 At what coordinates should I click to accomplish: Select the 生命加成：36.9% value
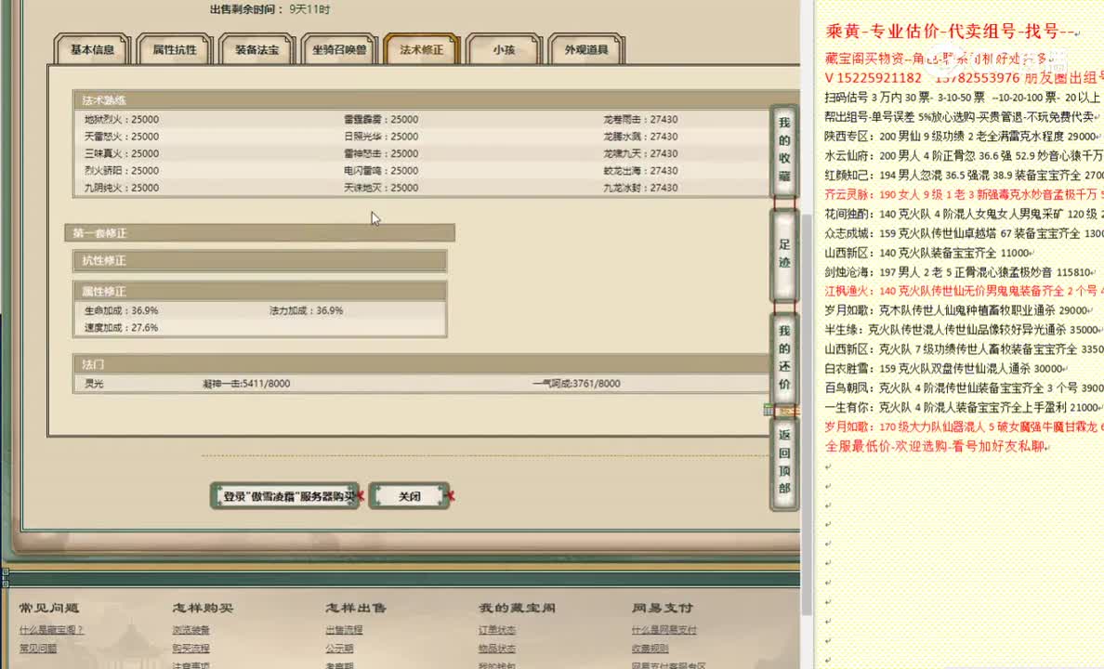point(121,310)
